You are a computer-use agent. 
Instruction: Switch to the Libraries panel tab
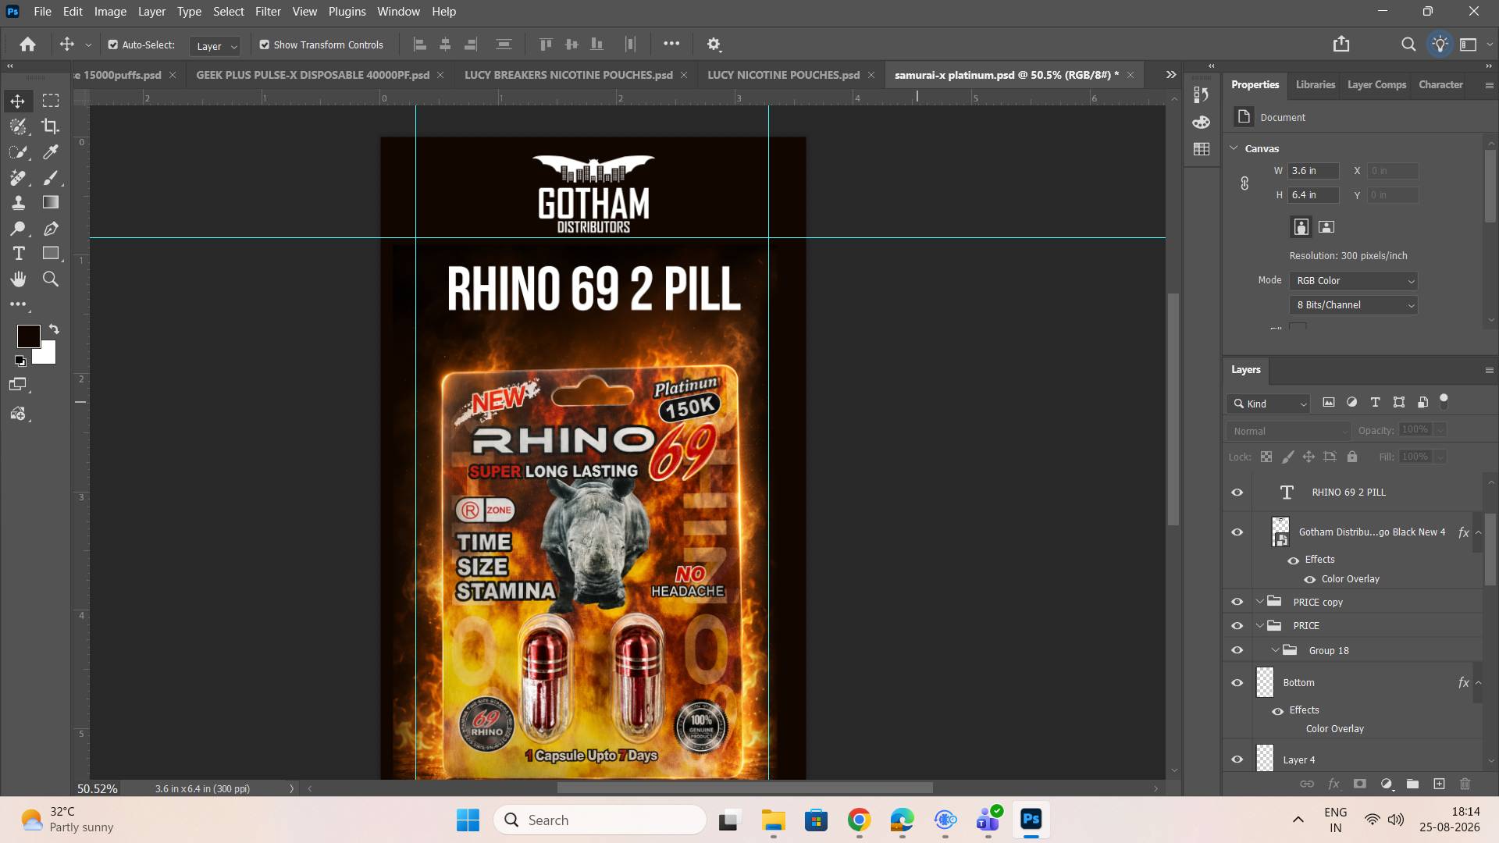click(x=1315, y=84)
